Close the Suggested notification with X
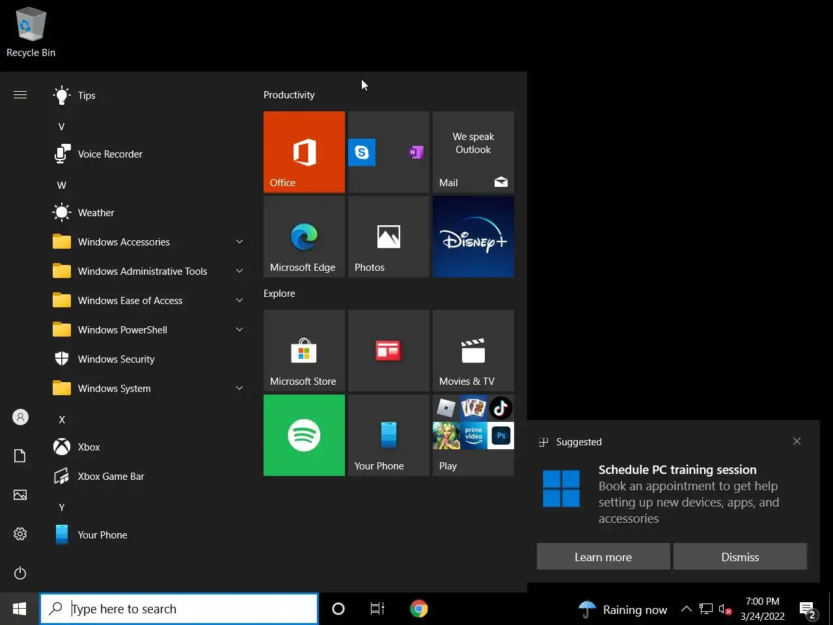 797,441
